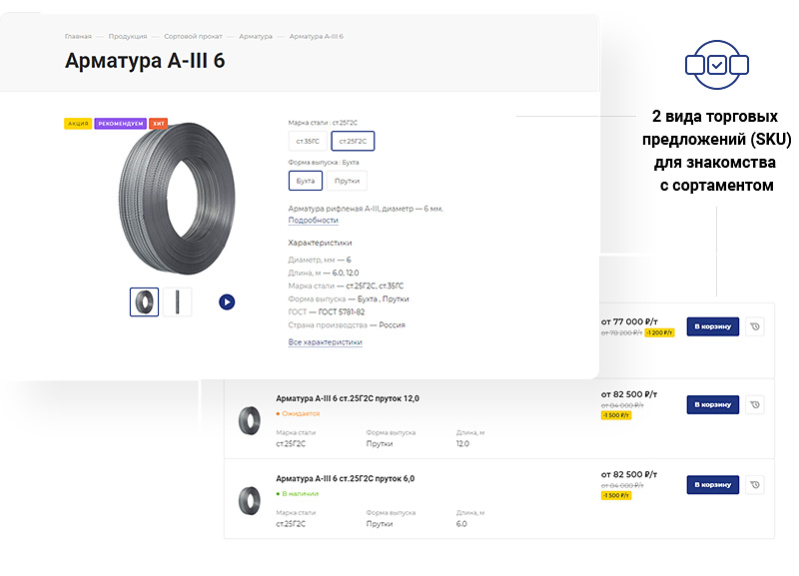Select steel grade ст.25Г2С
Image resolution: width=799 pixels, height=576 pixels.
[355, 141]
